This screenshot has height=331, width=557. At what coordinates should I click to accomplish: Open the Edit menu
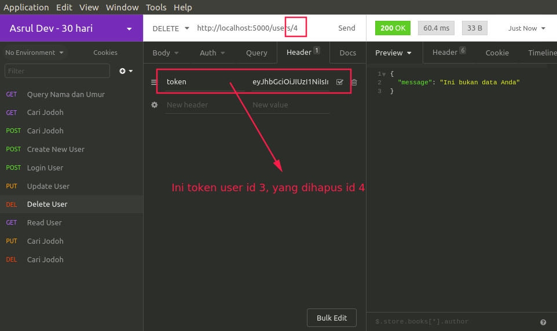[64, 7]
